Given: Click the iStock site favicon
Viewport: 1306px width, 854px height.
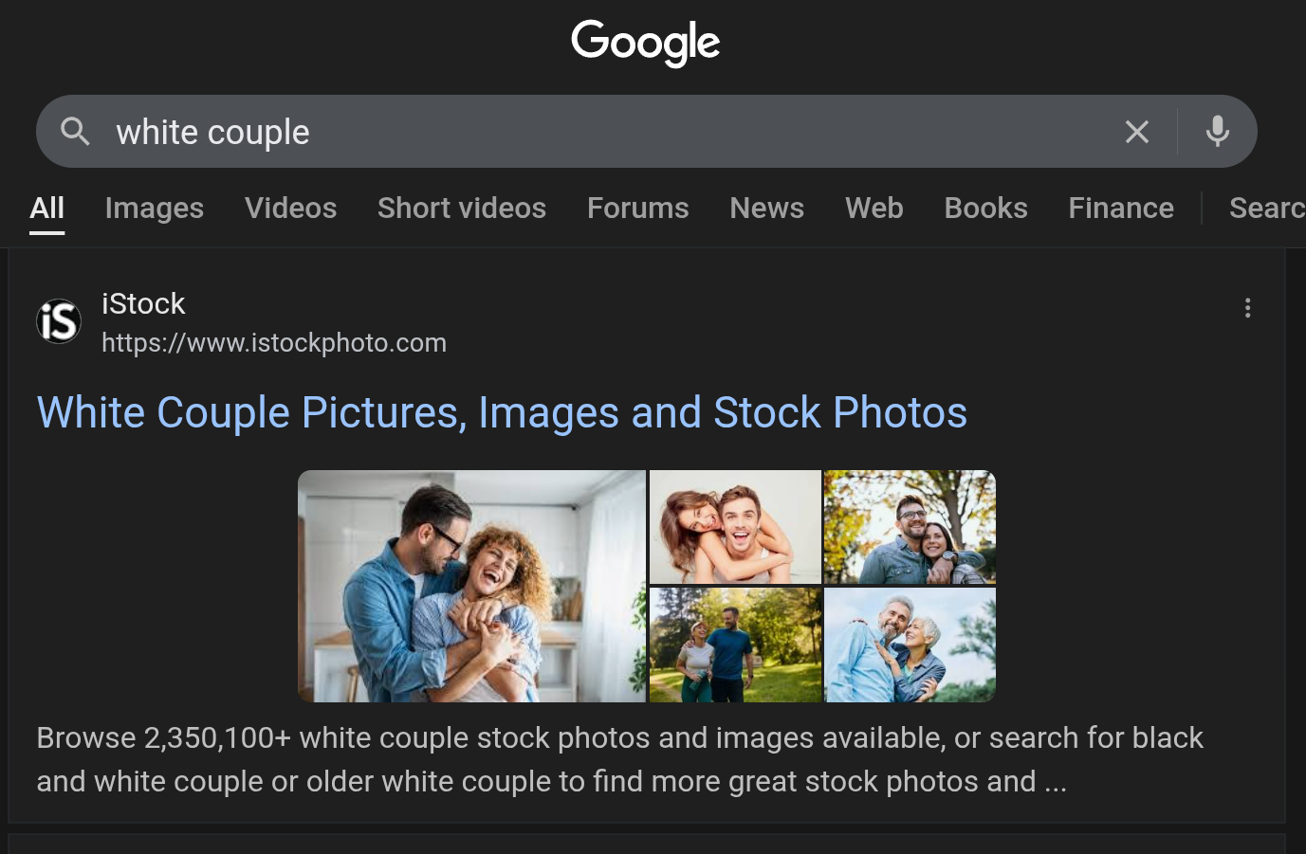Looking at the screenshot, I should 59,321.
